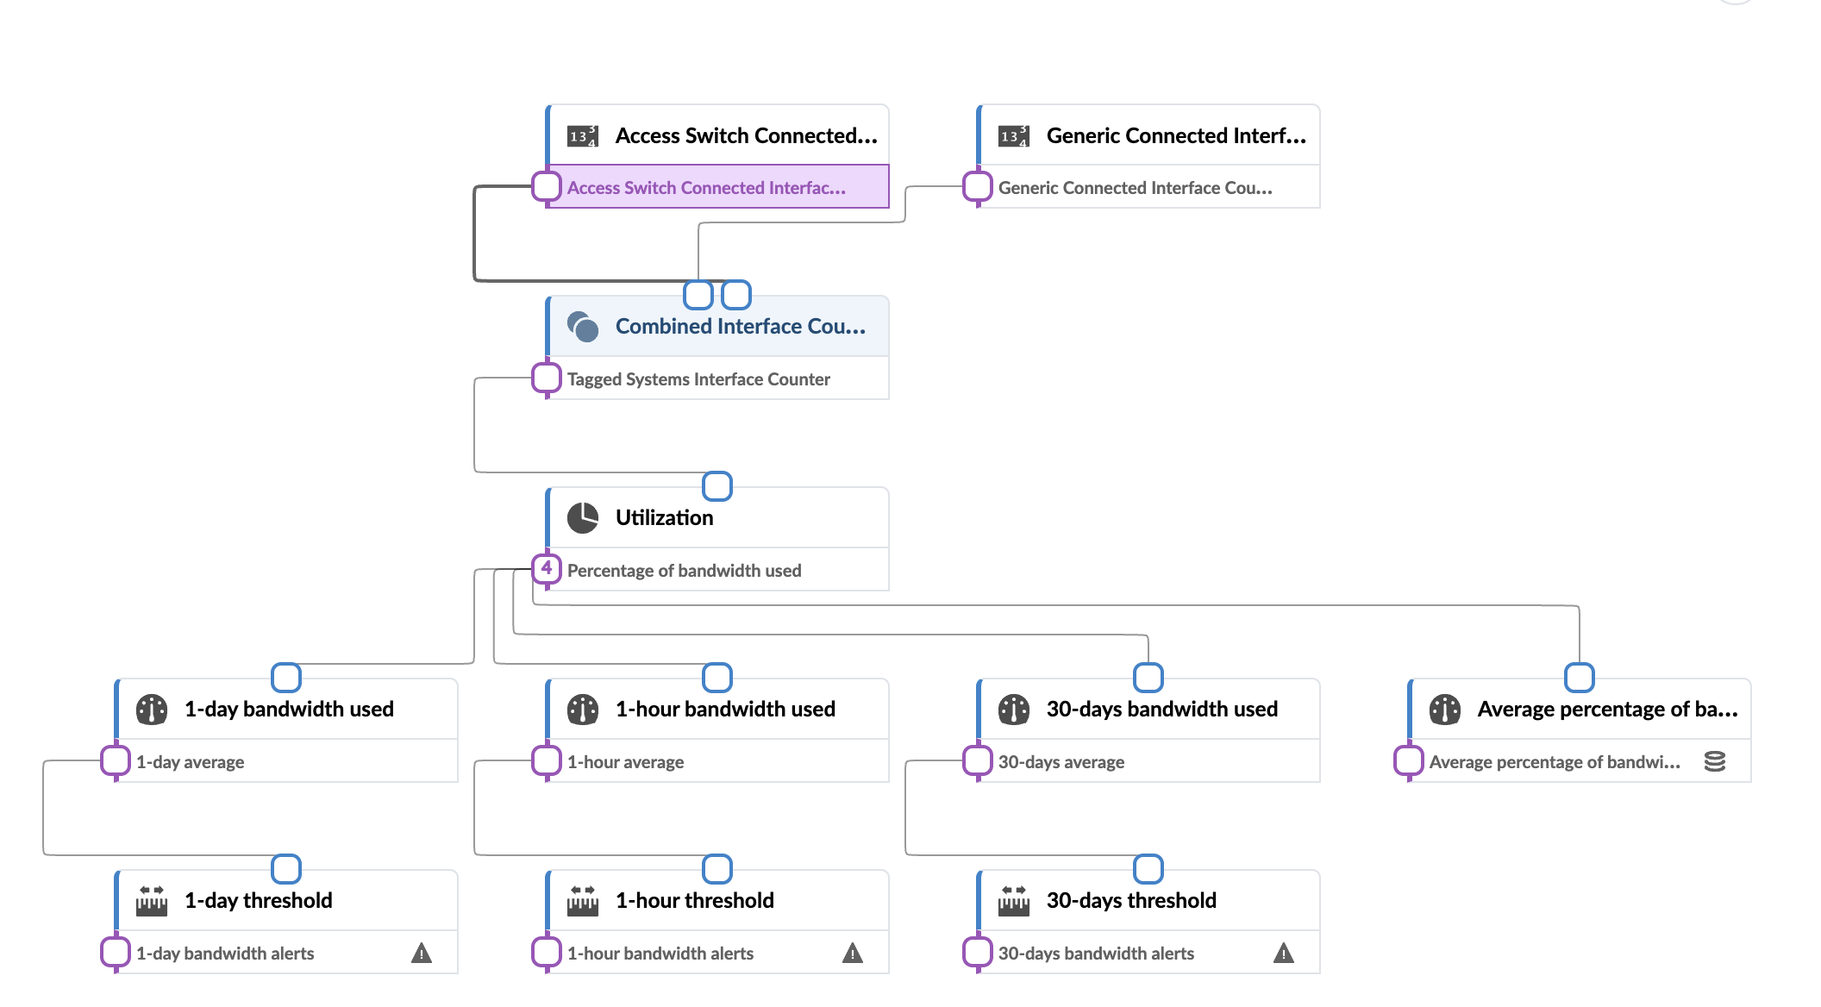Select the Utilization output port numbered 4
This screenshot has height=1007, width=1821.
click(547, 569)
